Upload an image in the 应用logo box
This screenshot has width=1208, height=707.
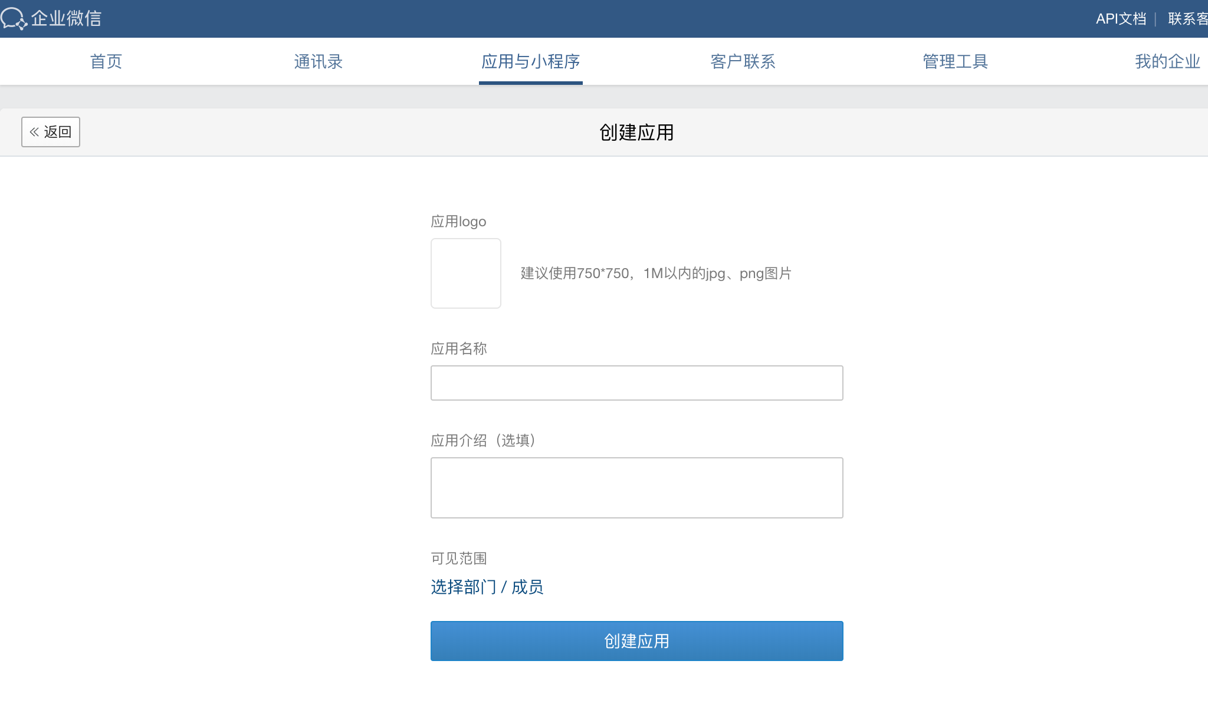[466, 273]
